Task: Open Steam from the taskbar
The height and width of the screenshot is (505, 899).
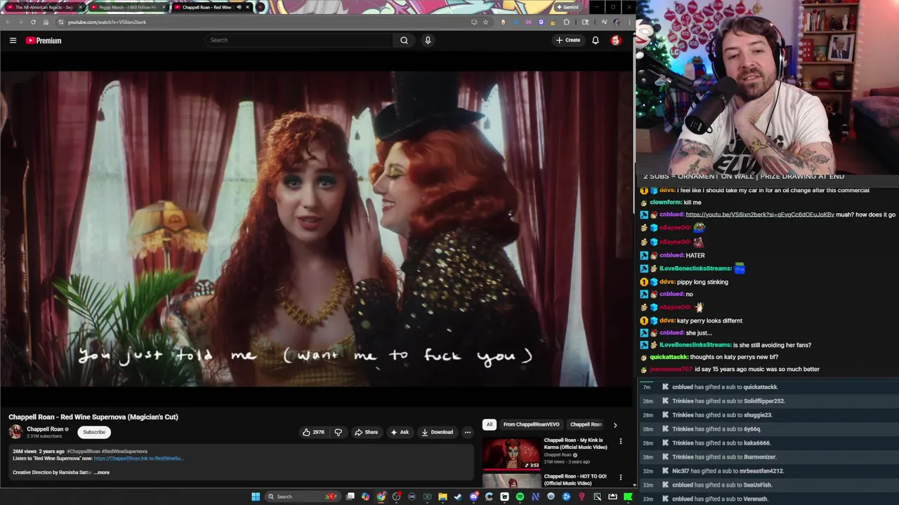Action: point(458,497)
